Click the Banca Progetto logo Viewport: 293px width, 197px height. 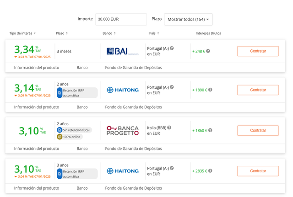(123, 130)
